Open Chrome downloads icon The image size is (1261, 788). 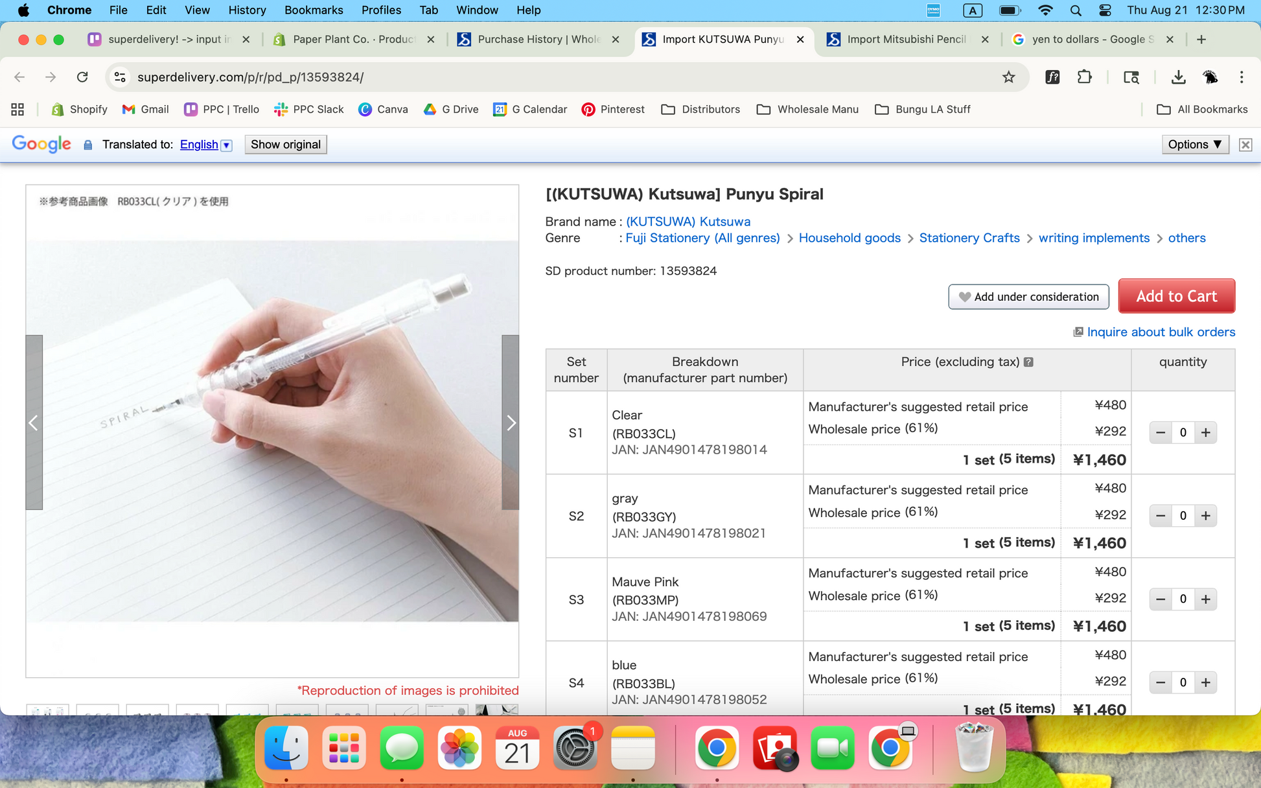pos(1178,77)
